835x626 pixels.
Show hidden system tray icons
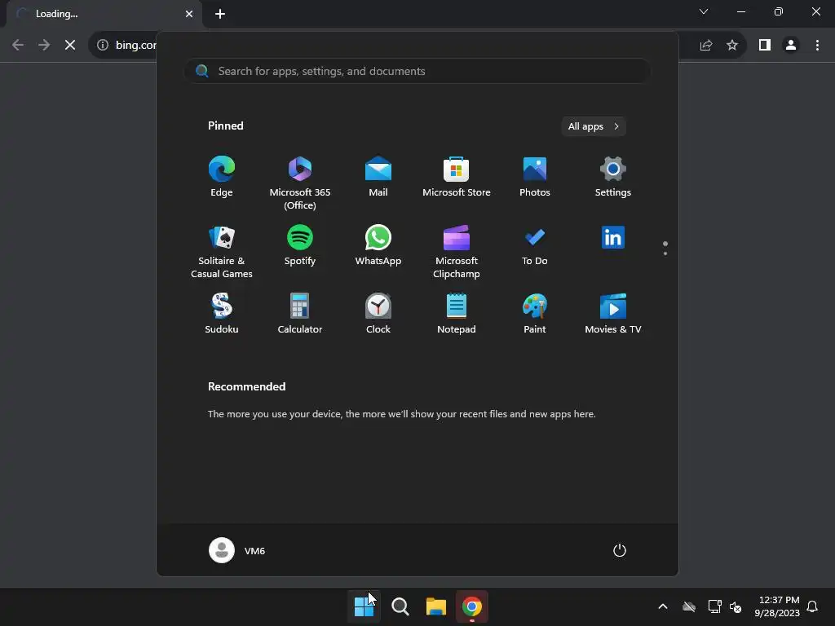click(663, 606)
